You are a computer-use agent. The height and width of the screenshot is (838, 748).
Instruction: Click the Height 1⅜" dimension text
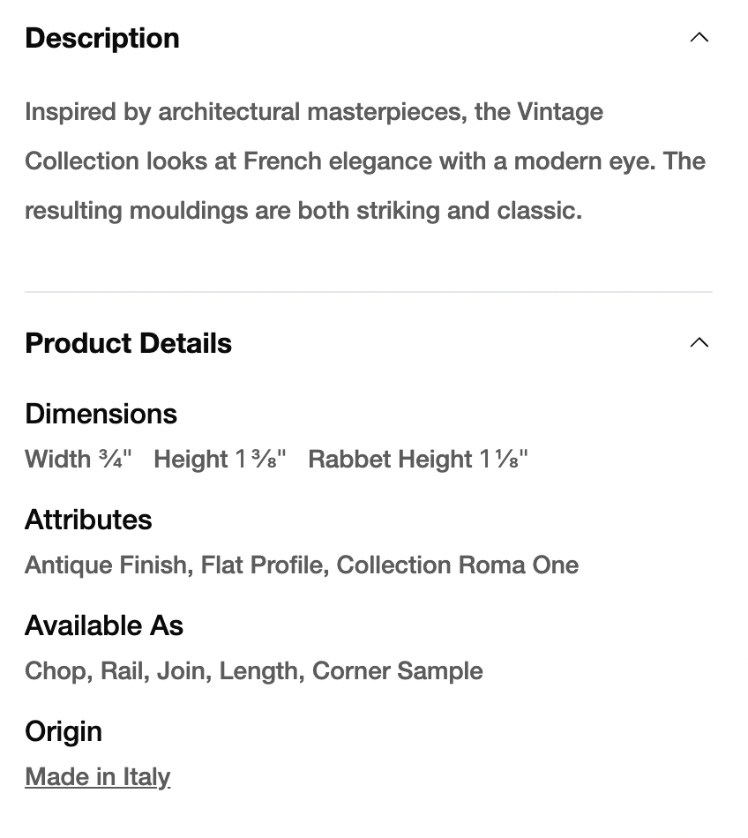point(220,459)
